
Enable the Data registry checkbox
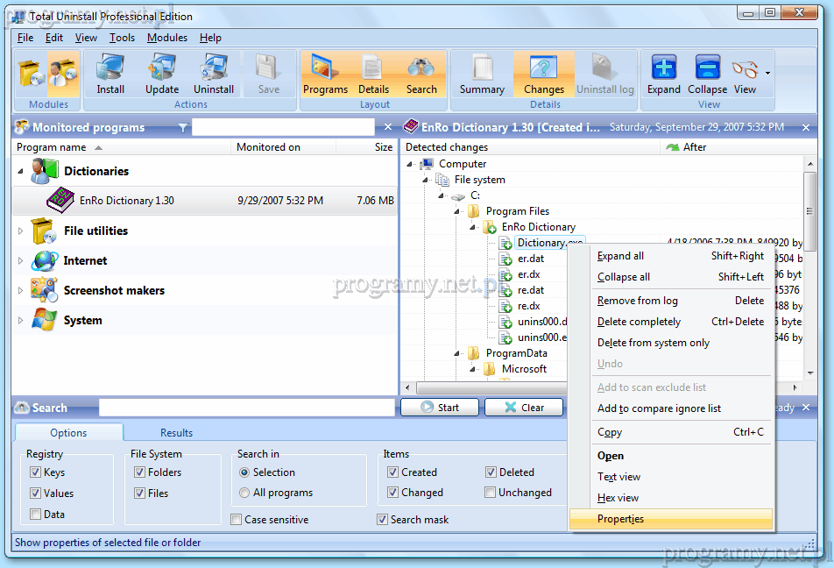pyautogui.click(x=35, y=515)
